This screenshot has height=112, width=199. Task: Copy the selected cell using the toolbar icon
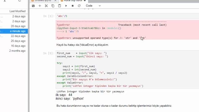[x=53, y=6]
